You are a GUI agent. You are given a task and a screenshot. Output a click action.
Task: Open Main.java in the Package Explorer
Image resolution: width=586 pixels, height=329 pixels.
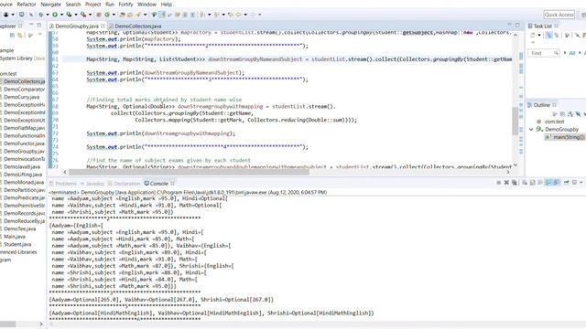[x=15, y=237]
